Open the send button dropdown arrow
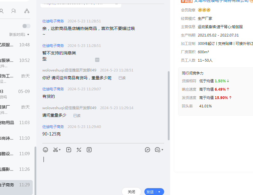 159,192
